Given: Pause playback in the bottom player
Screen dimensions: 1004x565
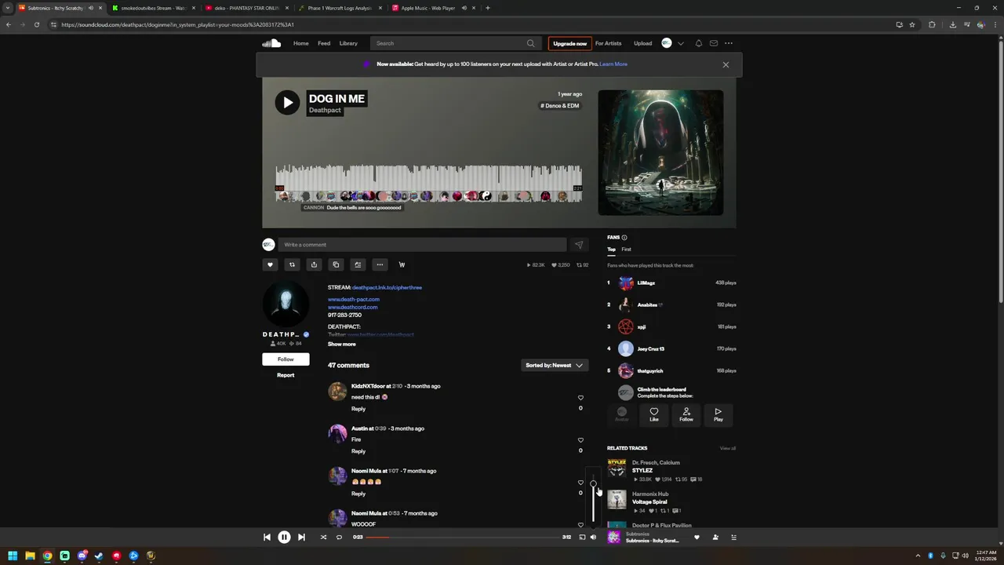Looking at the screenshot, I should (284, 538).
